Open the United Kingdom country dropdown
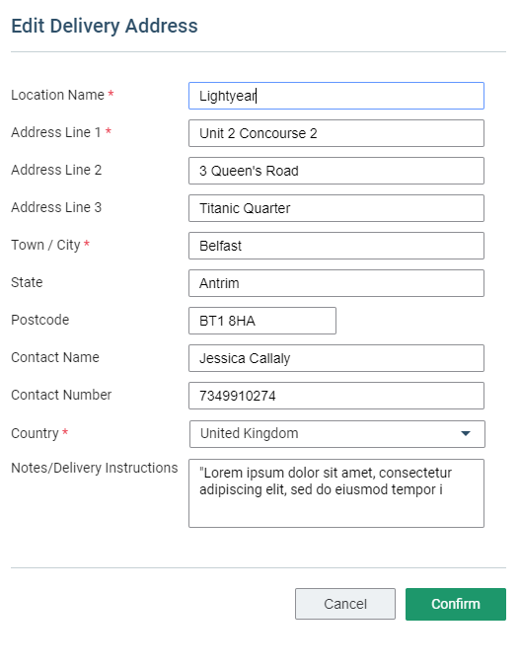Viewport: 520px width, 666px height. [336, 434]
